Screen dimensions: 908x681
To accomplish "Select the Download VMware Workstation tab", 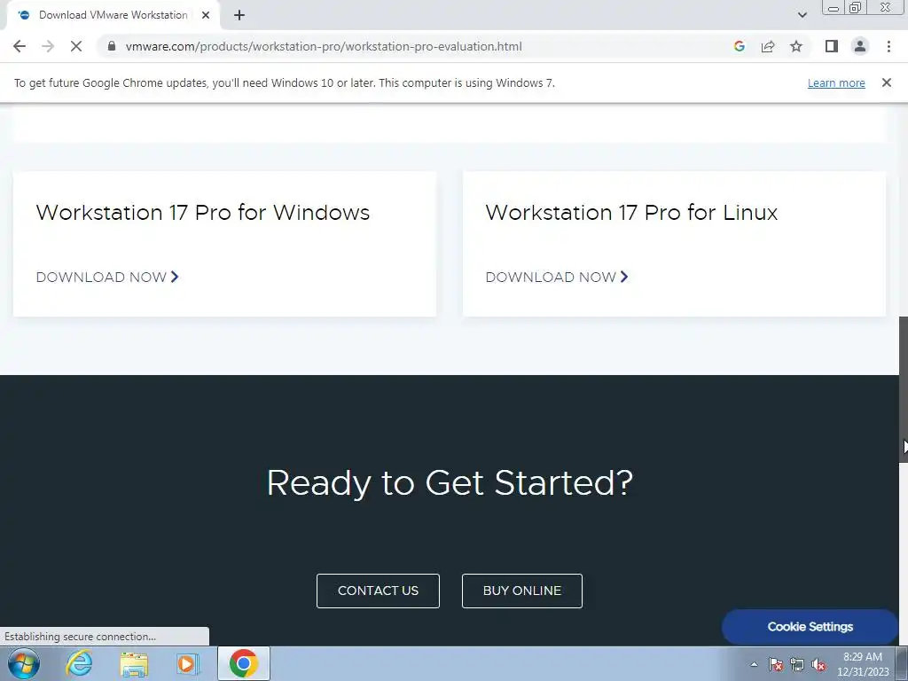I will click(x=113, y=15).
